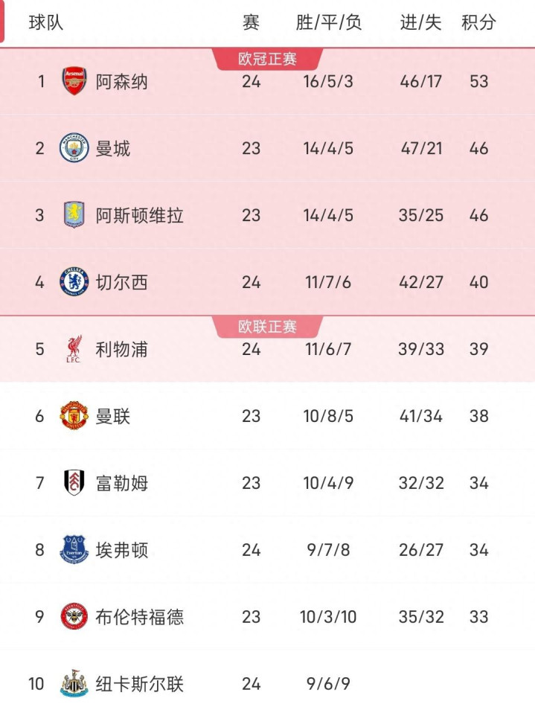Open team name 利物浦
Viewport: 535px width, 713px height.
click(122, 349)
